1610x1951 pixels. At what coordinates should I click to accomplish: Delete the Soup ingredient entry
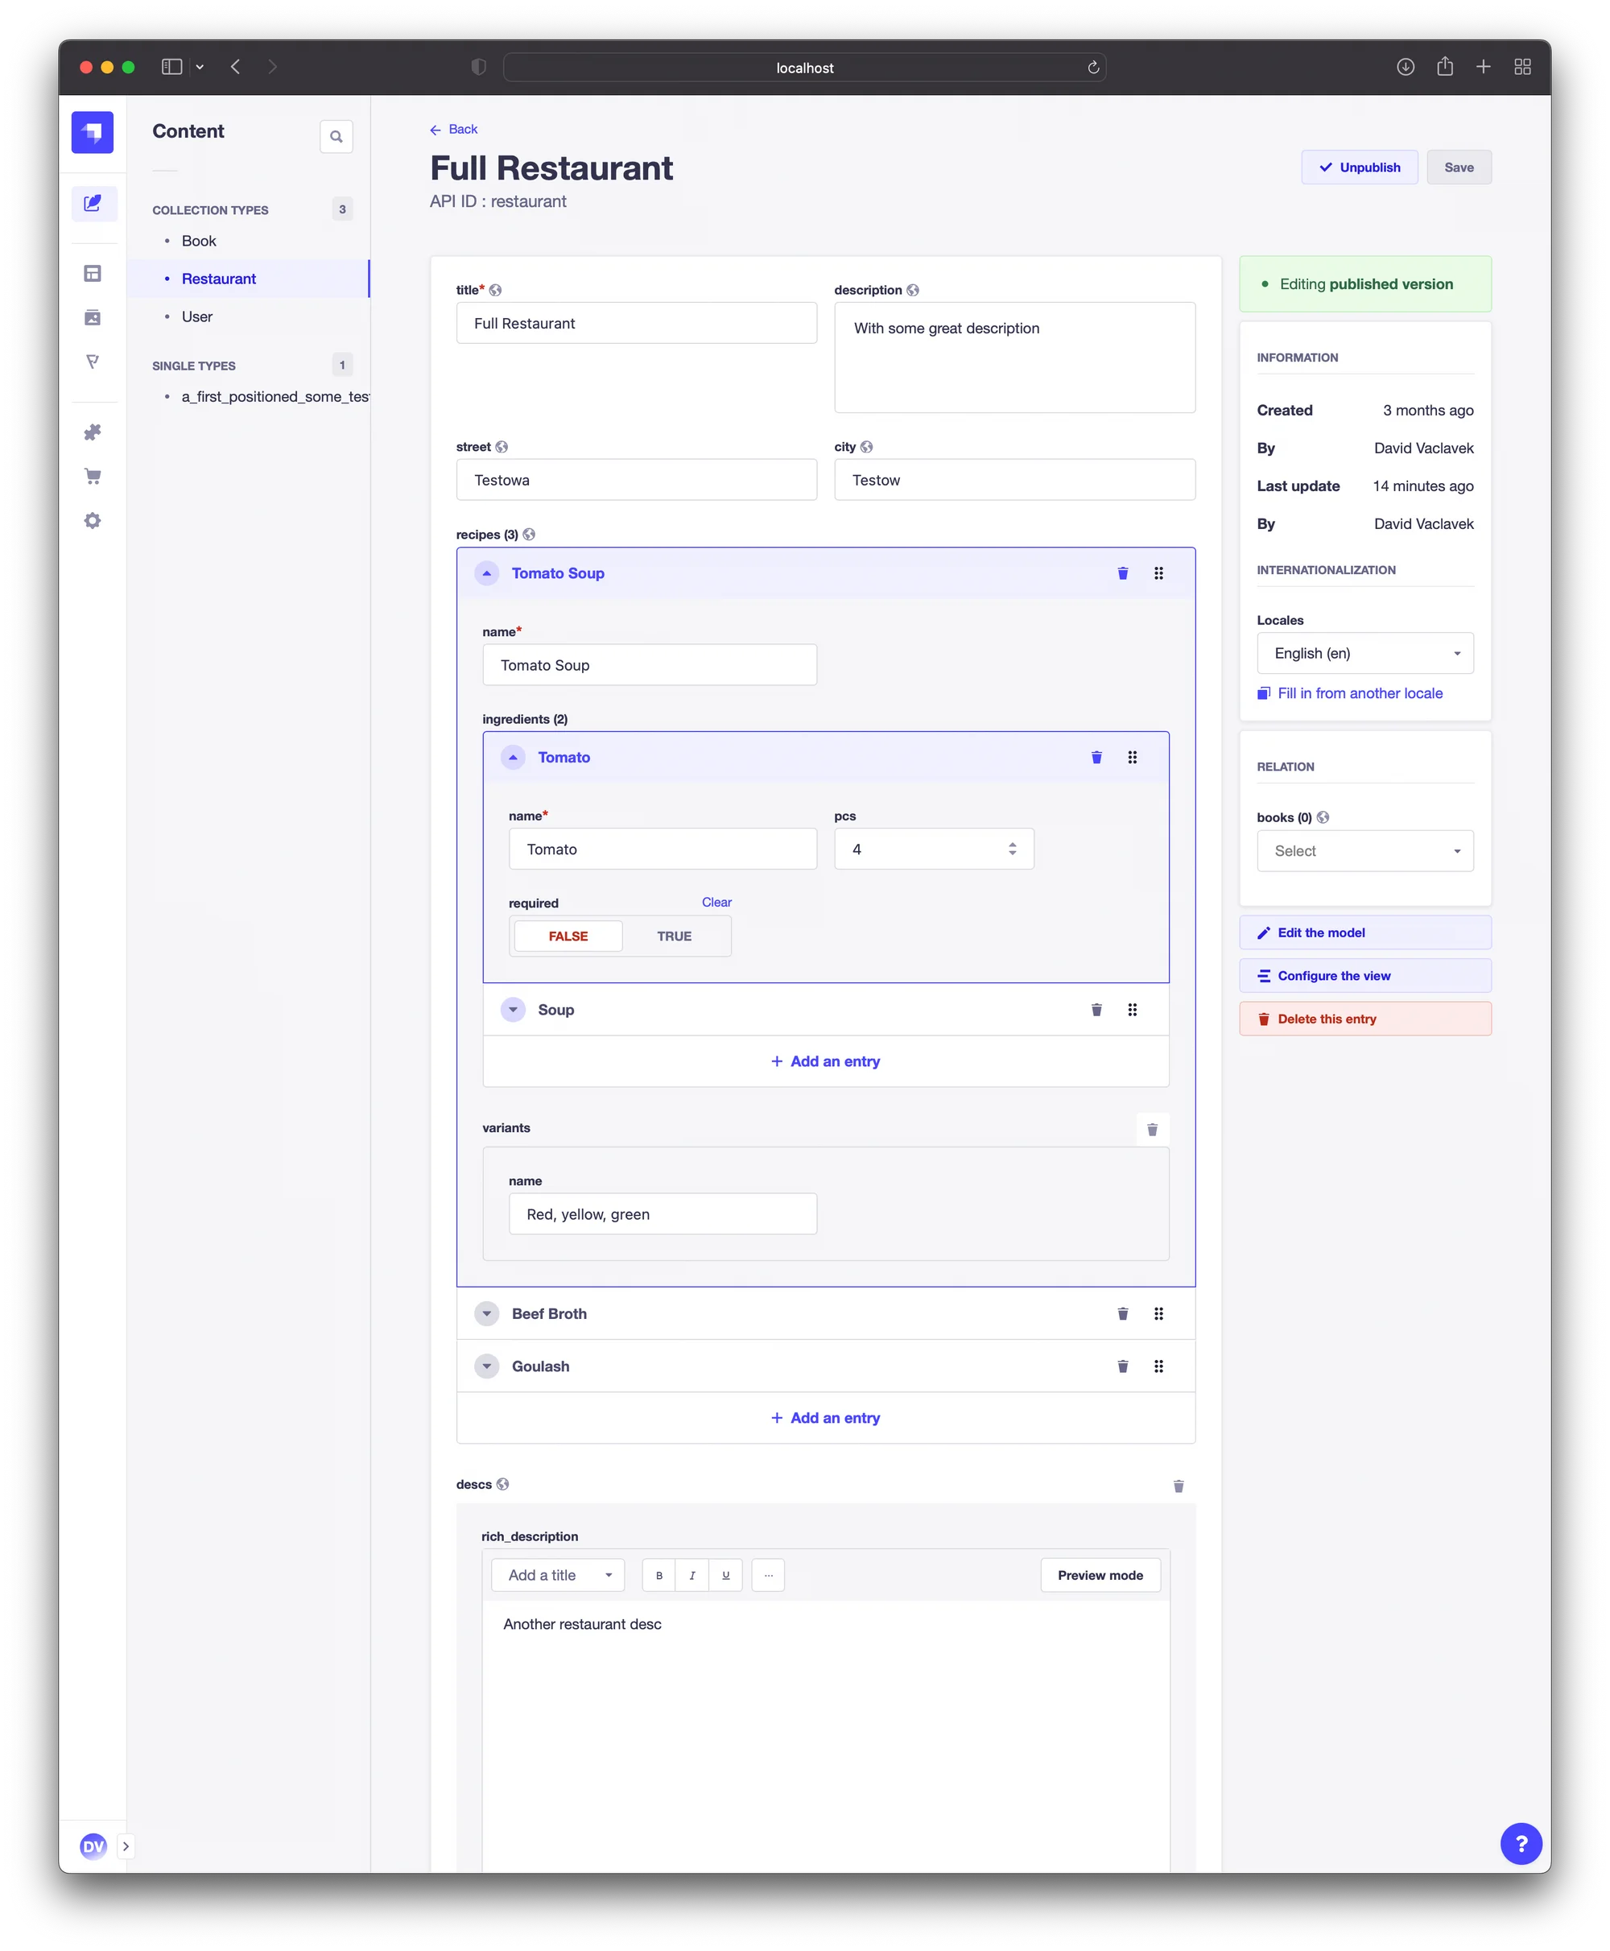[1096, 1010]
